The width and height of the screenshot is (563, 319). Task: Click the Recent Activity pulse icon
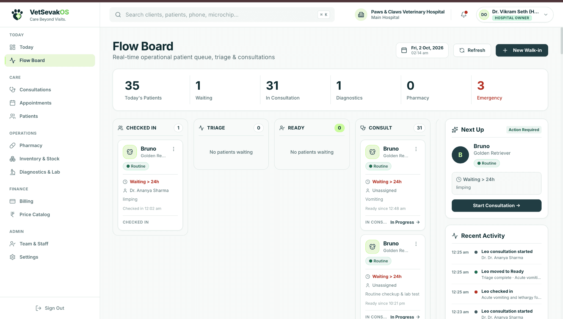455,236
